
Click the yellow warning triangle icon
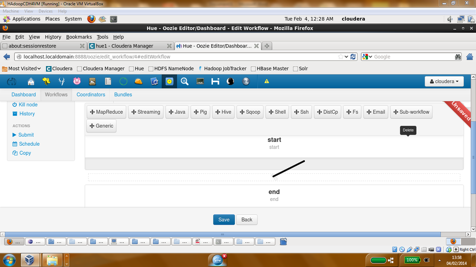[x=266, y=81]
